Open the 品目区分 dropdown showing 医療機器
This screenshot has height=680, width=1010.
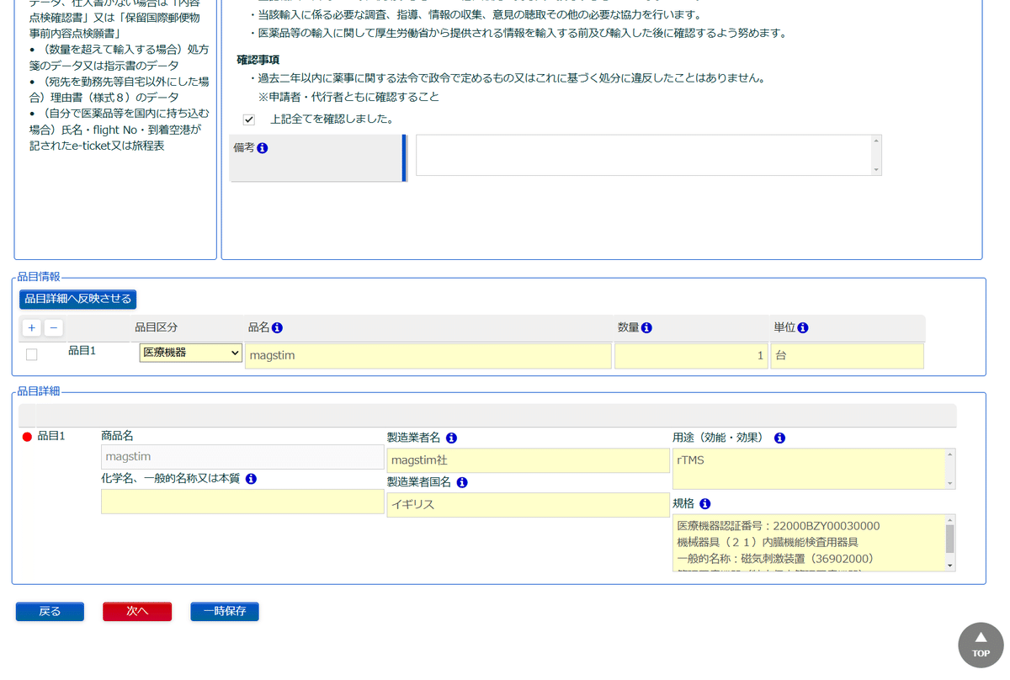tap(191, 353)
